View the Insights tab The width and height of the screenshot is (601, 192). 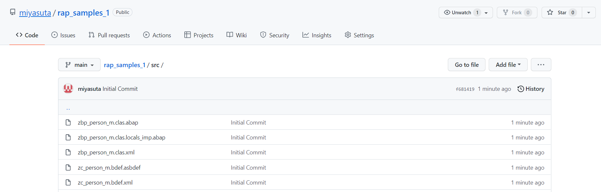pyautogui.click(x=317, y=35)
